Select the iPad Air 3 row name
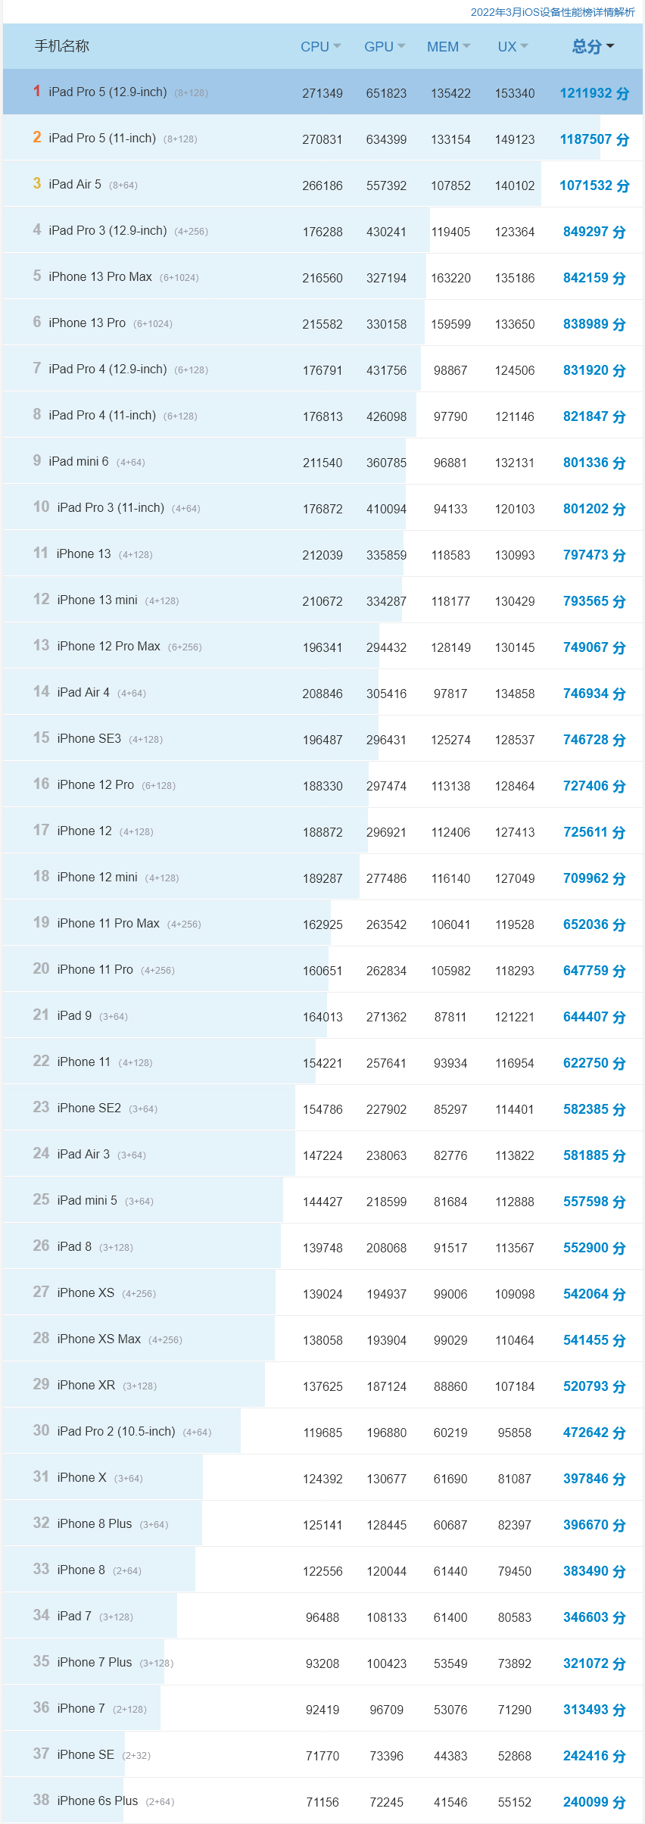 [x=83, y=1155]
